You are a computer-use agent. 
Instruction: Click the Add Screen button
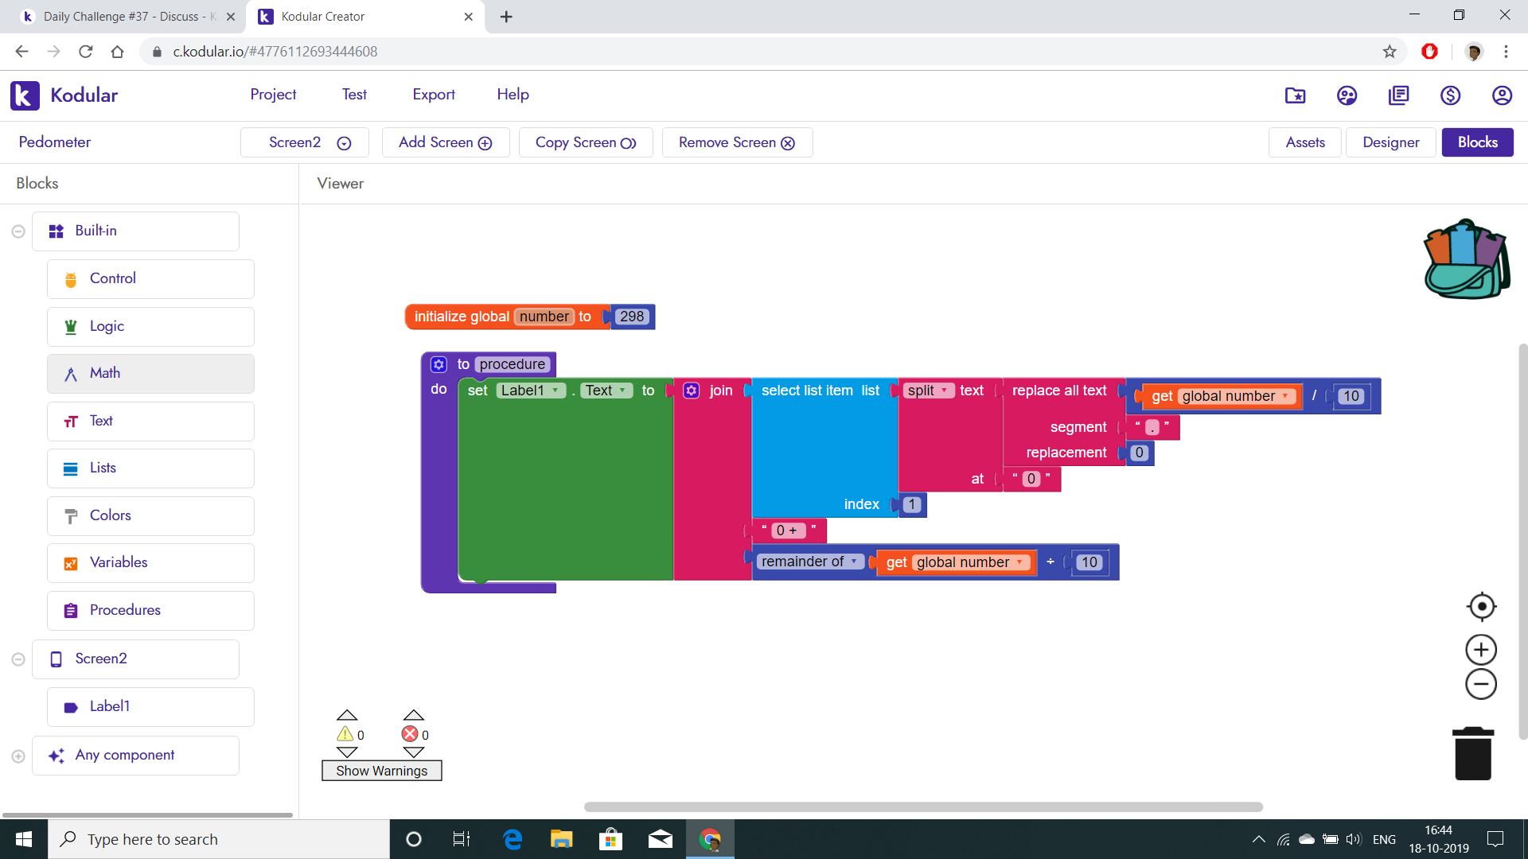(445, 142)
